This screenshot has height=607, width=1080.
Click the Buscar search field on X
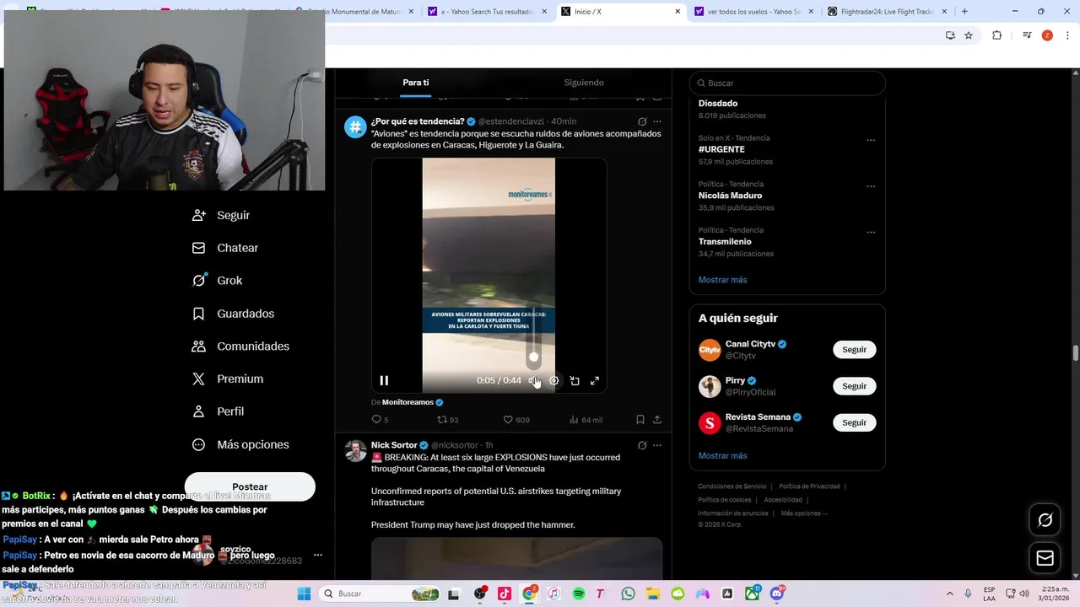click(787, 83)
